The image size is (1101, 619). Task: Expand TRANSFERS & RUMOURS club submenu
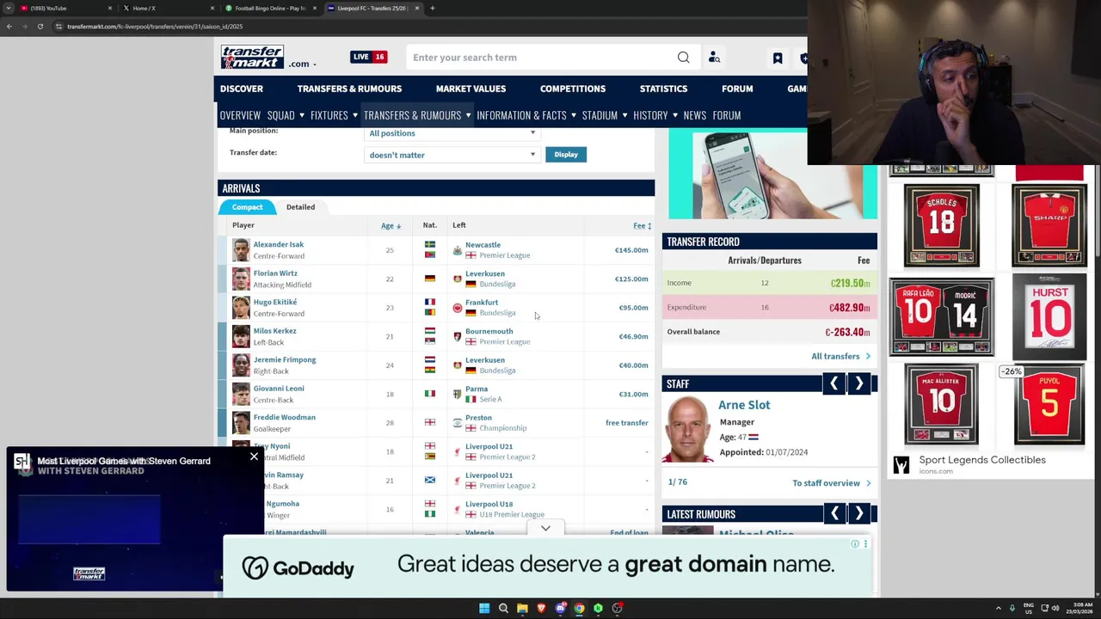[x=468, y=115]
